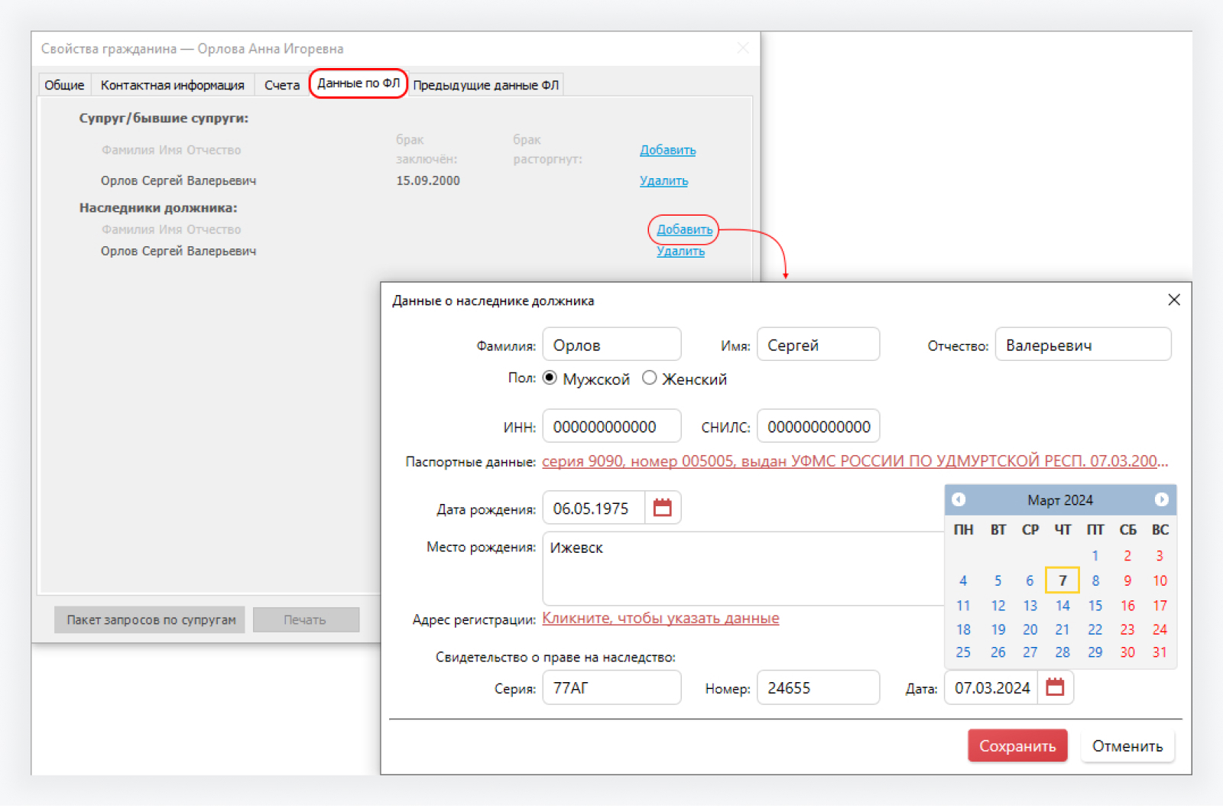Screen dimensions: 1223x806
Task: Select day 4 in calendar
Action: 963,580
